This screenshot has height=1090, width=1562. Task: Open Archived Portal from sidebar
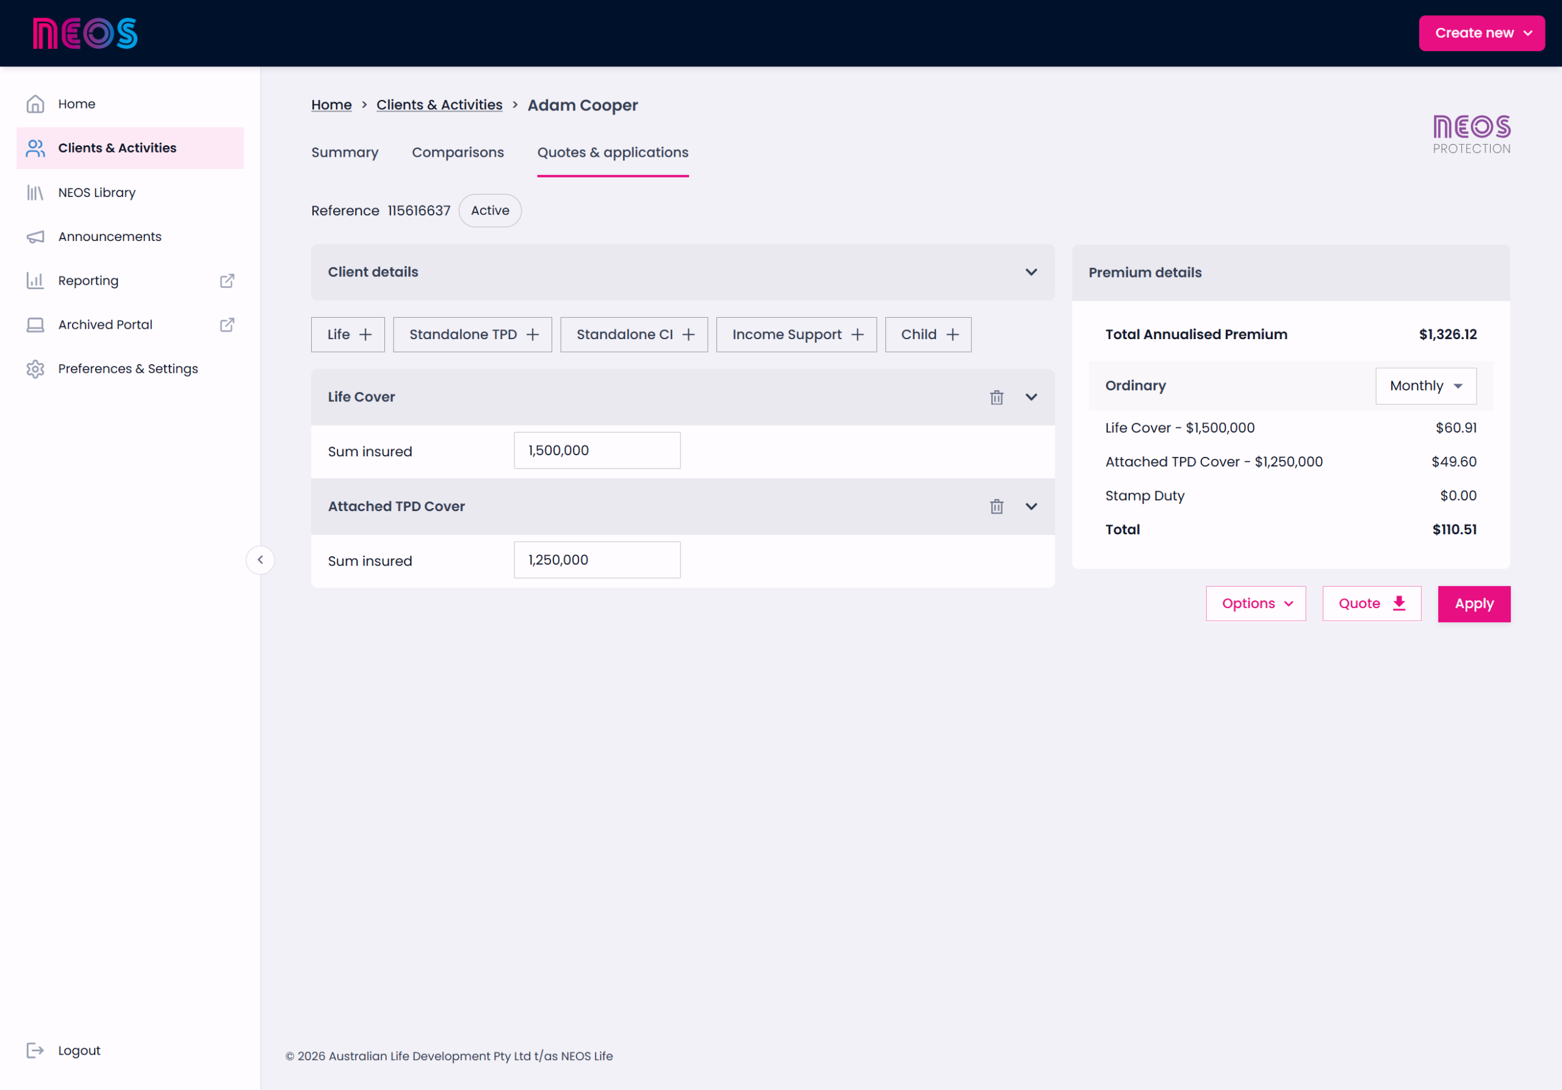(x=130, y=325)
